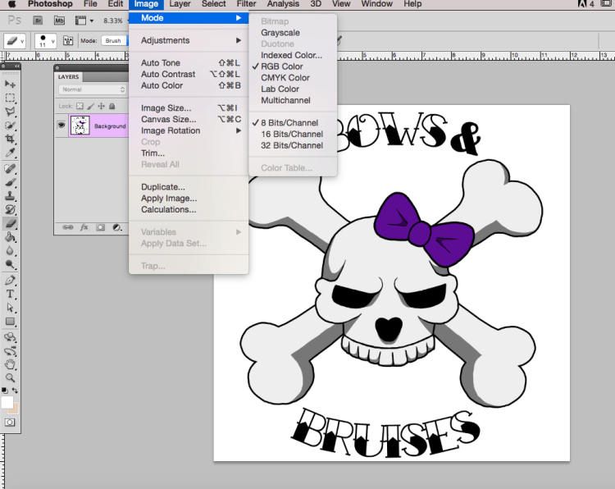615x489 pixels.
Task: Click the foreground color swatch
Action: (7, 402)
